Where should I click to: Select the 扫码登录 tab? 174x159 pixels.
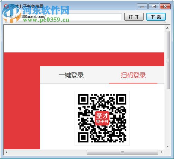(133, 75)
